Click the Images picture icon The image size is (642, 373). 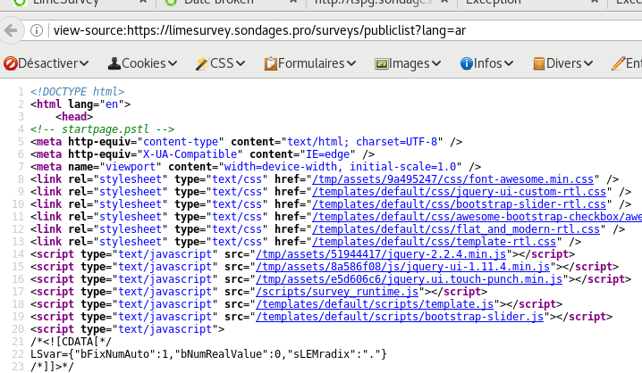point(381,63)
